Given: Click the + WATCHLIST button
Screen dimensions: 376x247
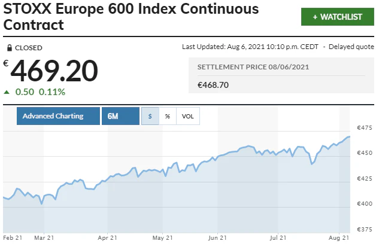Looking at the screenshot, I should pos(338,17).
